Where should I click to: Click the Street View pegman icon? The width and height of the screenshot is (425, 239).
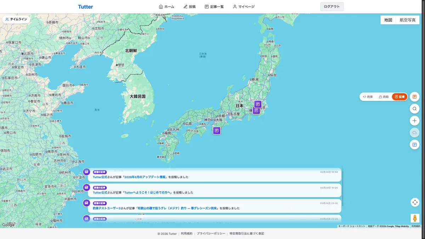click(415, 218)
